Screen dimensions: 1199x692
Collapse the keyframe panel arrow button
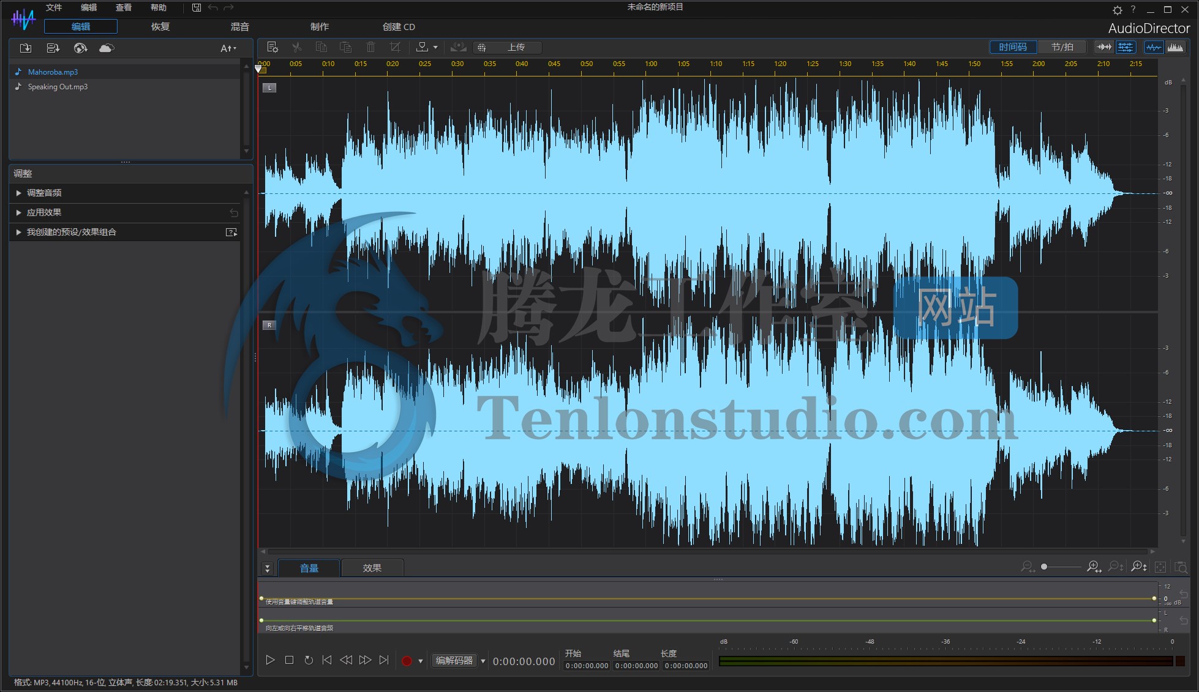tap(267, 568)
